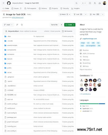Screen dimensions: 108x135
Task: Open the hamburger navigation menu
Action: (x=3, y=3)
